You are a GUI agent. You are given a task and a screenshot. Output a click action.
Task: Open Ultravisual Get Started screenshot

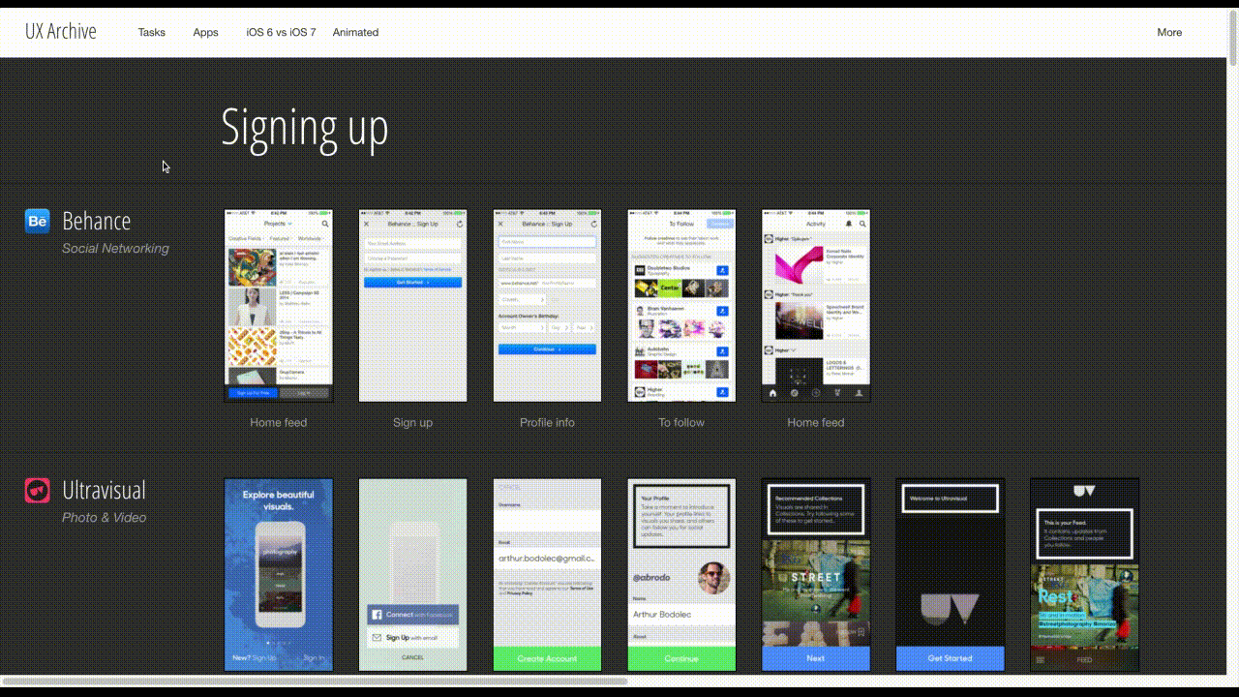pyautogui.click(x=950, y=574)
